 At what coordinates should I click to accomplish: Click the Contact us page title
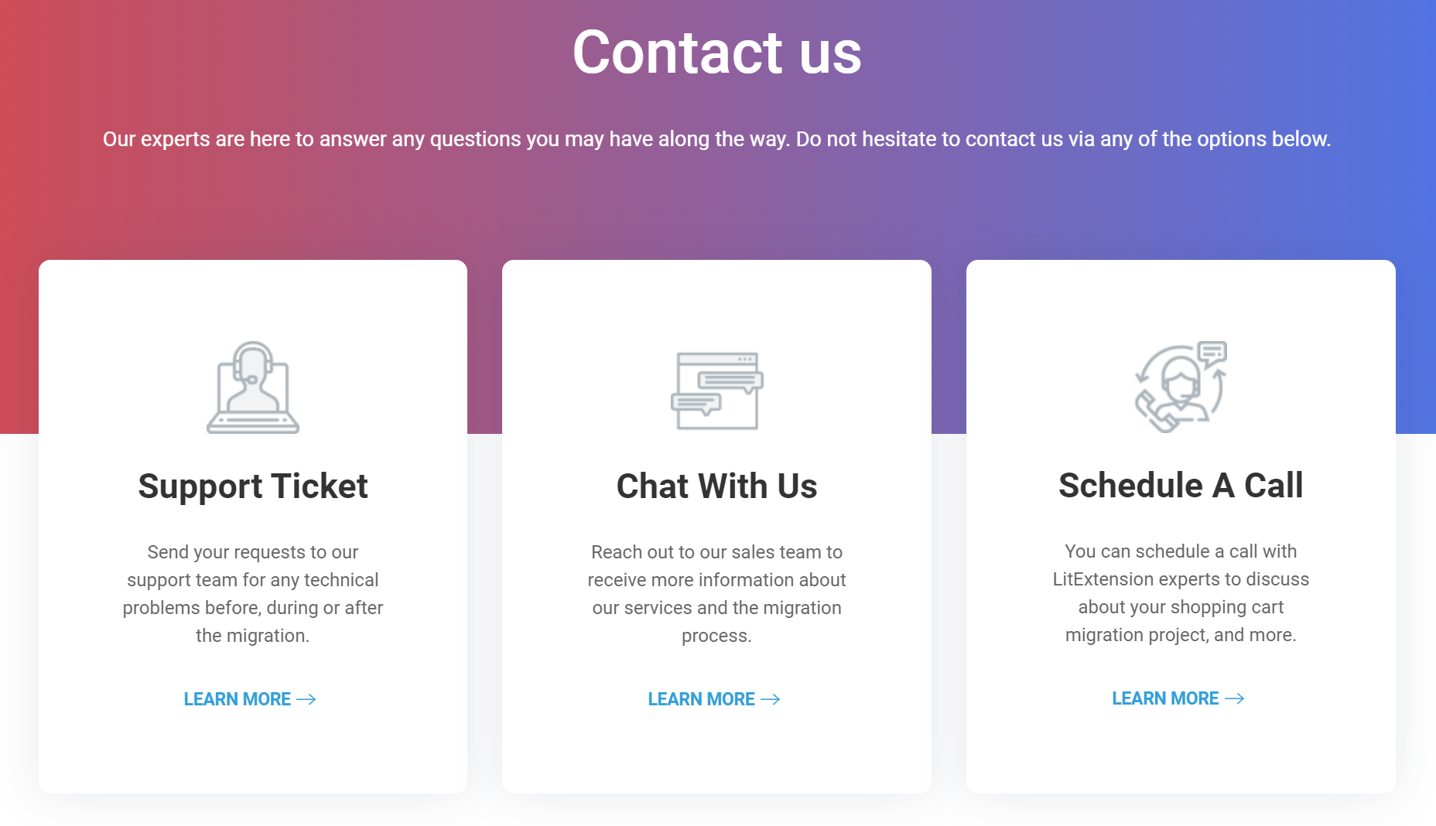click(716, 53)
